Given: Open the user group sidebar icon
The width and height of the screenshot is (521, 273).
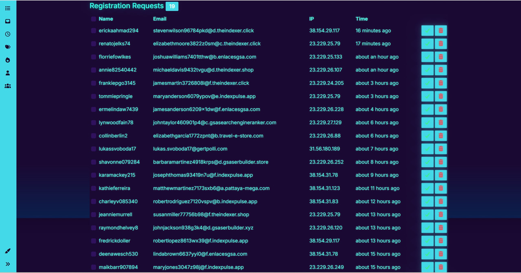Looking at the screenshot, I should tap(8, 86).
